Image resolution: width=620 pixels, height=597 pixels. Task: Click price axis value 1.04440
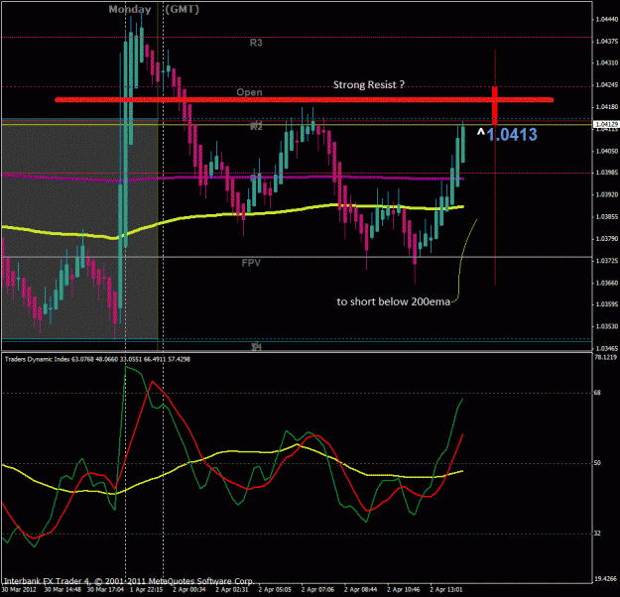(x=606, y=20)
